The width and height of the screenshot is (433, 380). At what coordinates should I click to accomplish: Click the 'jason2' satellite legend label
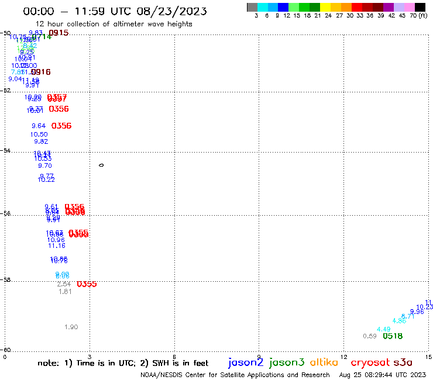(x=246, y=362)
